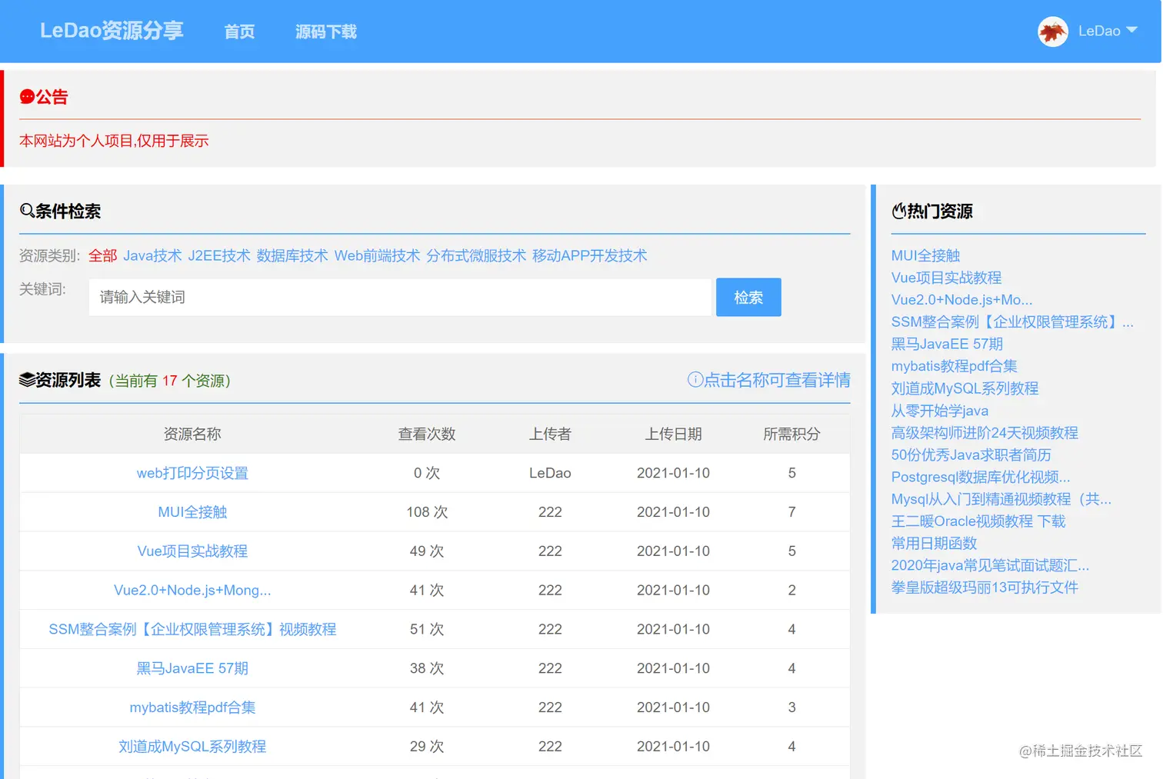Click the 资源名称 column header
The image size is (1163, 779).
(192, 434)
